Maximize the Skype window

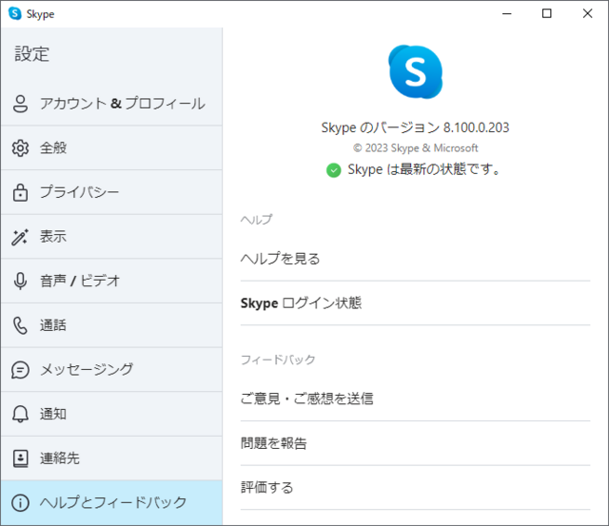click(x=547, y=13)
